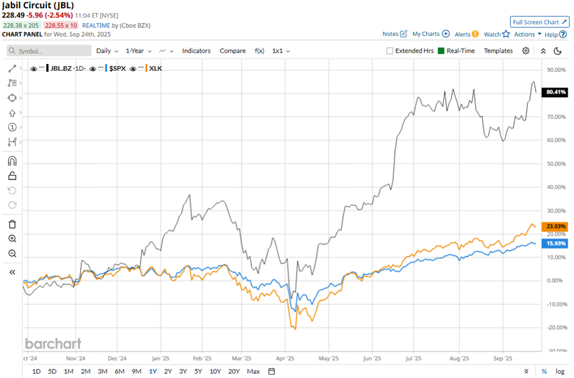
Task: Open XLK series options ellipsis
Action: pos(141,68)
